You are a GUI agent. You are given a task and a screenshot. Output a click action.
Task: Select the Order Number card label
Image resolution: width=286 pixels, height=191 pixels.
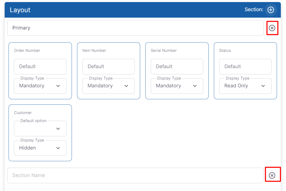[27, 51]
